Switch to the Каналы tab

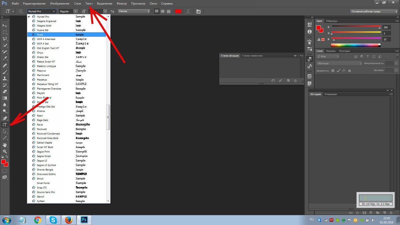pyautogui.click(x=331, y=51)
